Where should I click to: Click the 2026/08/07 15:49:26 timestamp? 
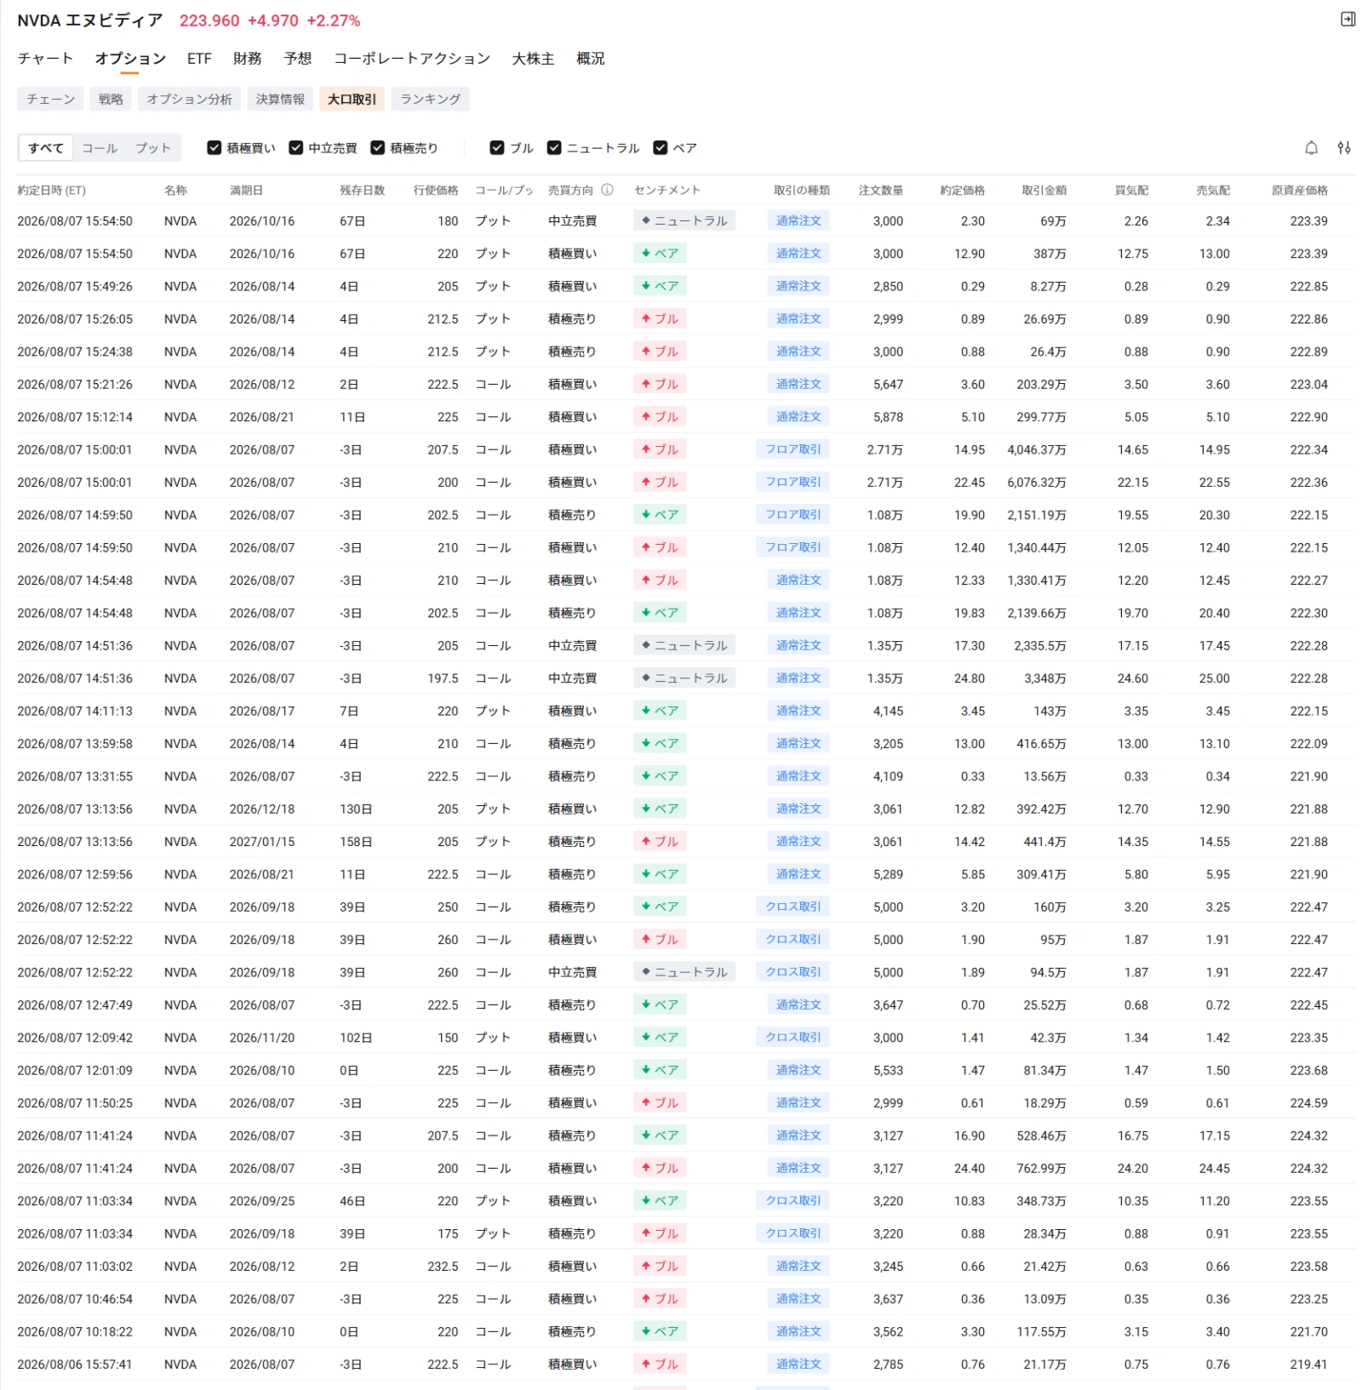tap(75, 286)
